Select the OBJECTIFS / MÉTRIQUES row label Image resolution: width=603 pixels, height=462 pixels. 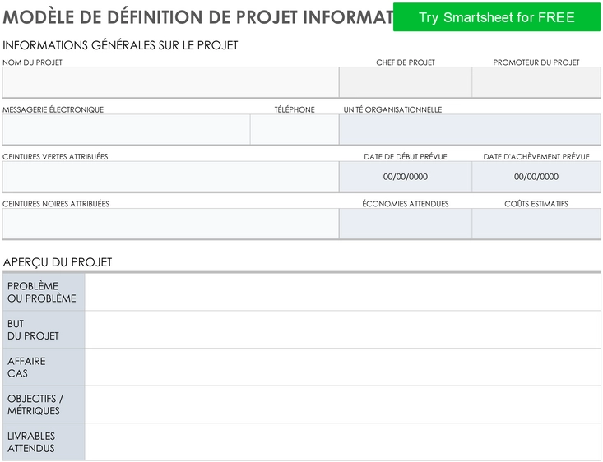[x=44, y=404]
